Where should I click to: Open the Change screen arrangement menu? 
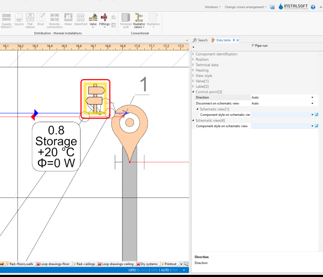[x=245, y=7]
